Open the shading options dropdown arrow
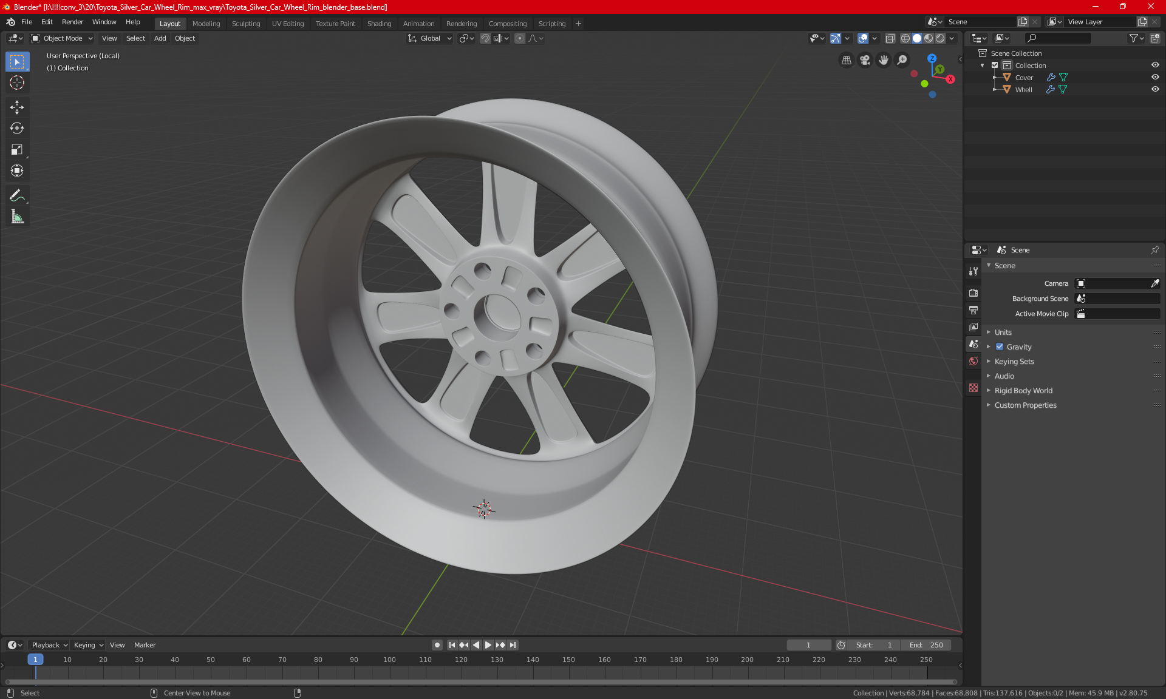 tap(952, 38)
